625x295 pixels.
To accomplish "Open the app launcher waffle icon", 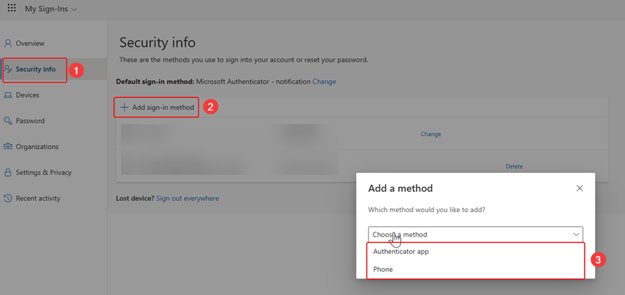I will tap(11, 9).
